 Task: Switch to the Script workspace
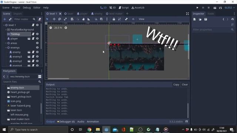(x=124, y=7)
